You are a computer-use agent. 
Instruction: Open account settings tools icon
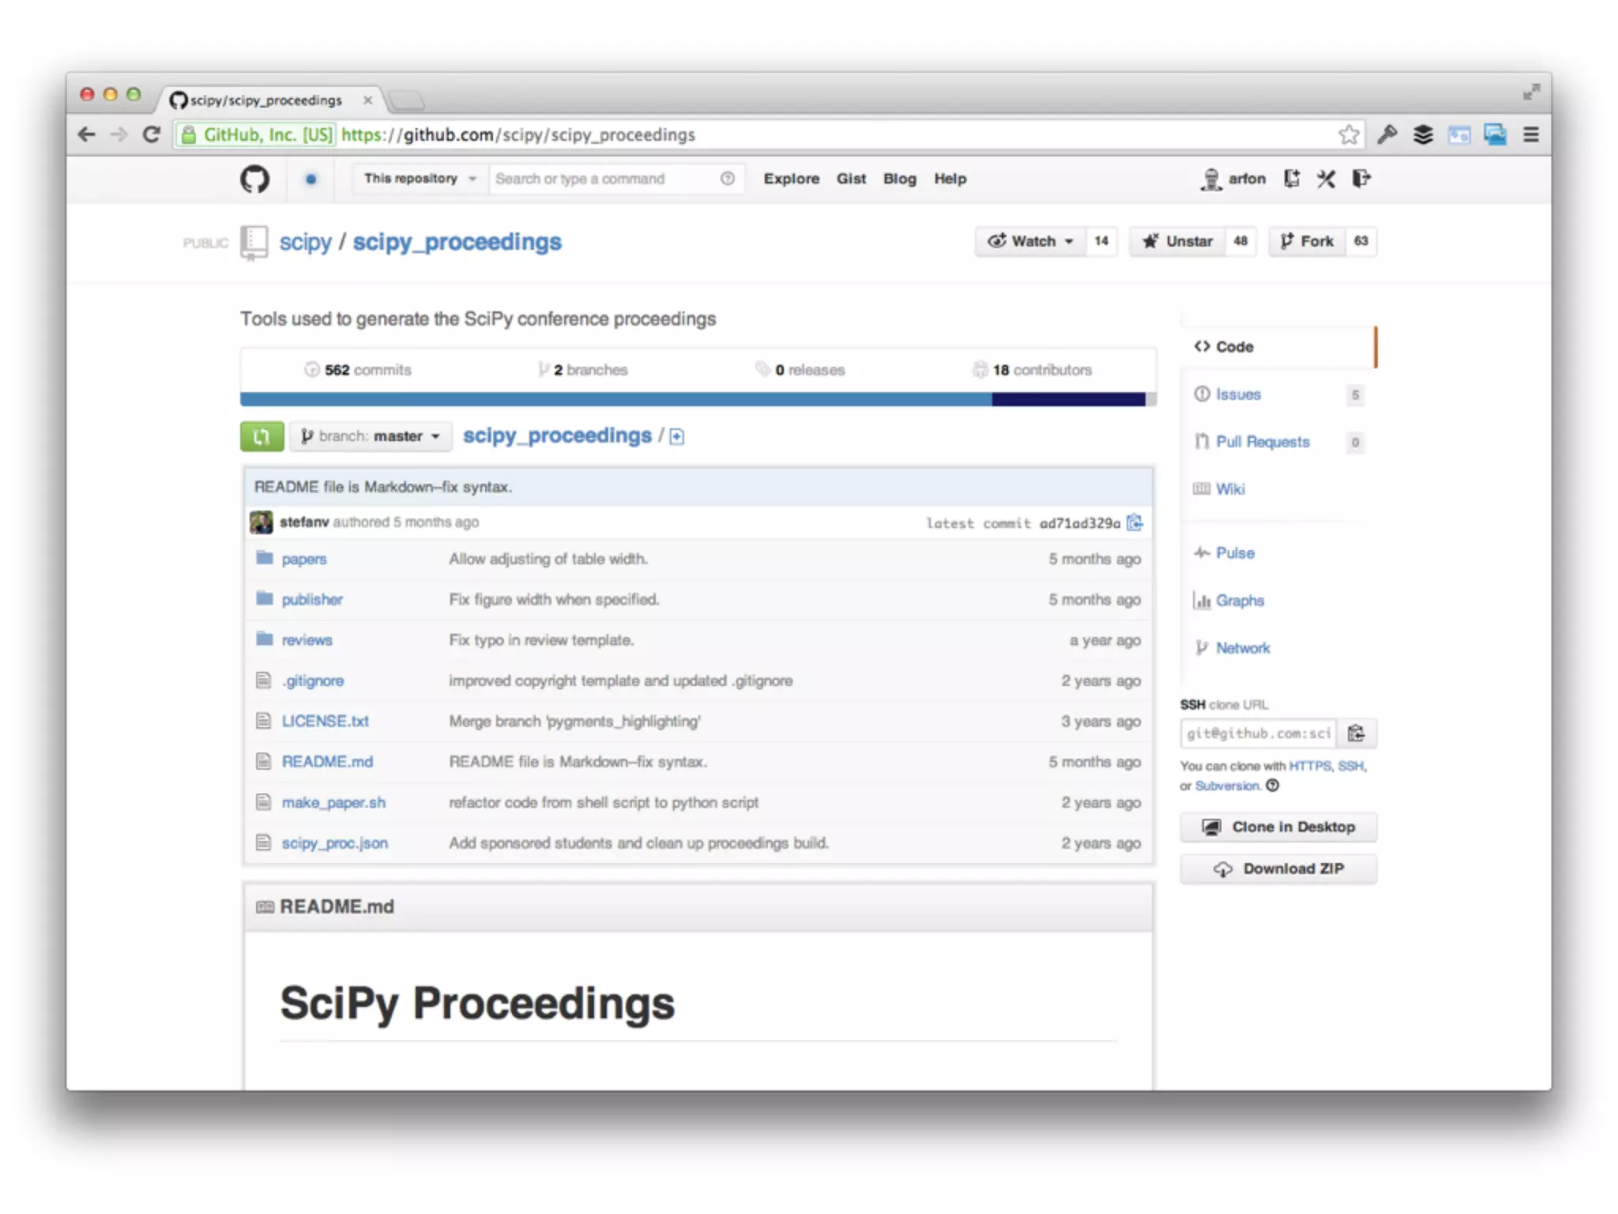tap(1326, 179)
